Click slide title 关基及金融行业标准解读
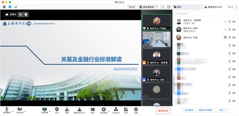This screenshot has width=239, height=116. (91, 59)
